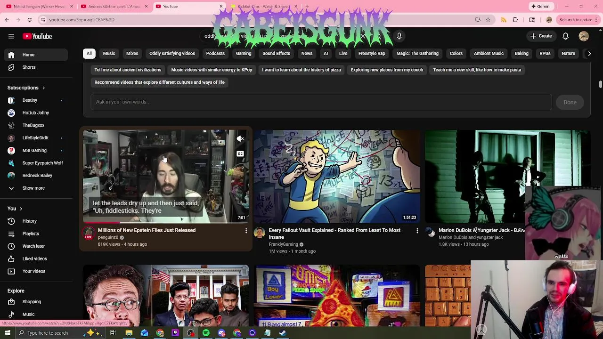The height and width of the screenshot is (339, 603).
Task: Open the account avatar menu
Action: [584, 36]
